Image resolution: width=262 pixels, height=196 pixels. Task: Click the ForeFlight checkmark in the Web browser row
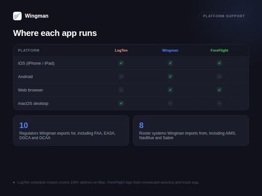[x=219, y=90]
